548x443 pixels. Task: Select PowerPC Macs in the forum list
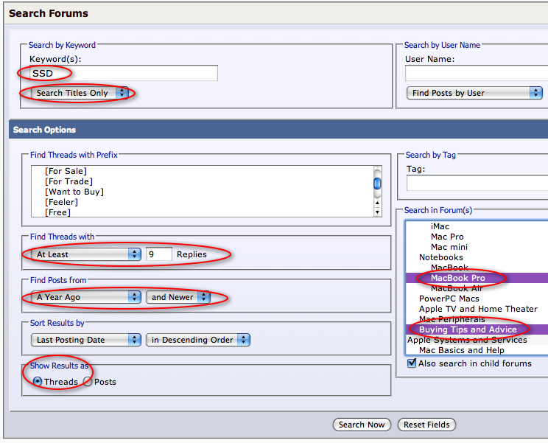point(449,299)
